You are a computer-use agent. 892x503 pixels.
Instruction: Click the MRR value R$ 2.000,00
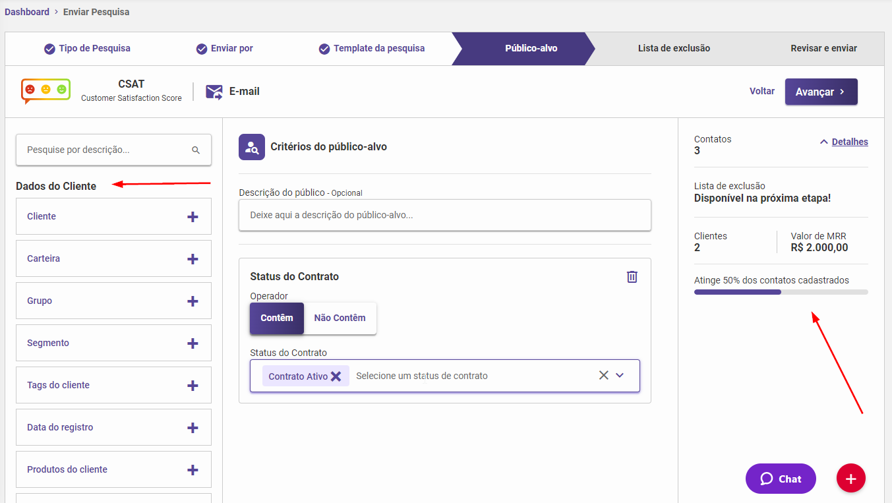click(x=819, y=248)
